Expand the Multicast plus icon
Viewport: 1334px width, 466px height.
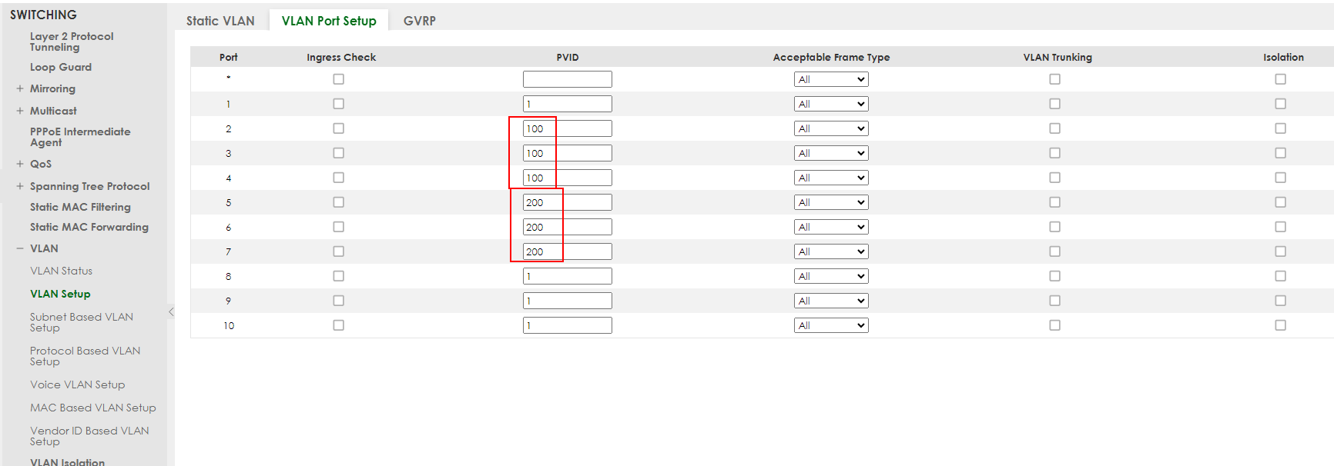tap(20, 111)
